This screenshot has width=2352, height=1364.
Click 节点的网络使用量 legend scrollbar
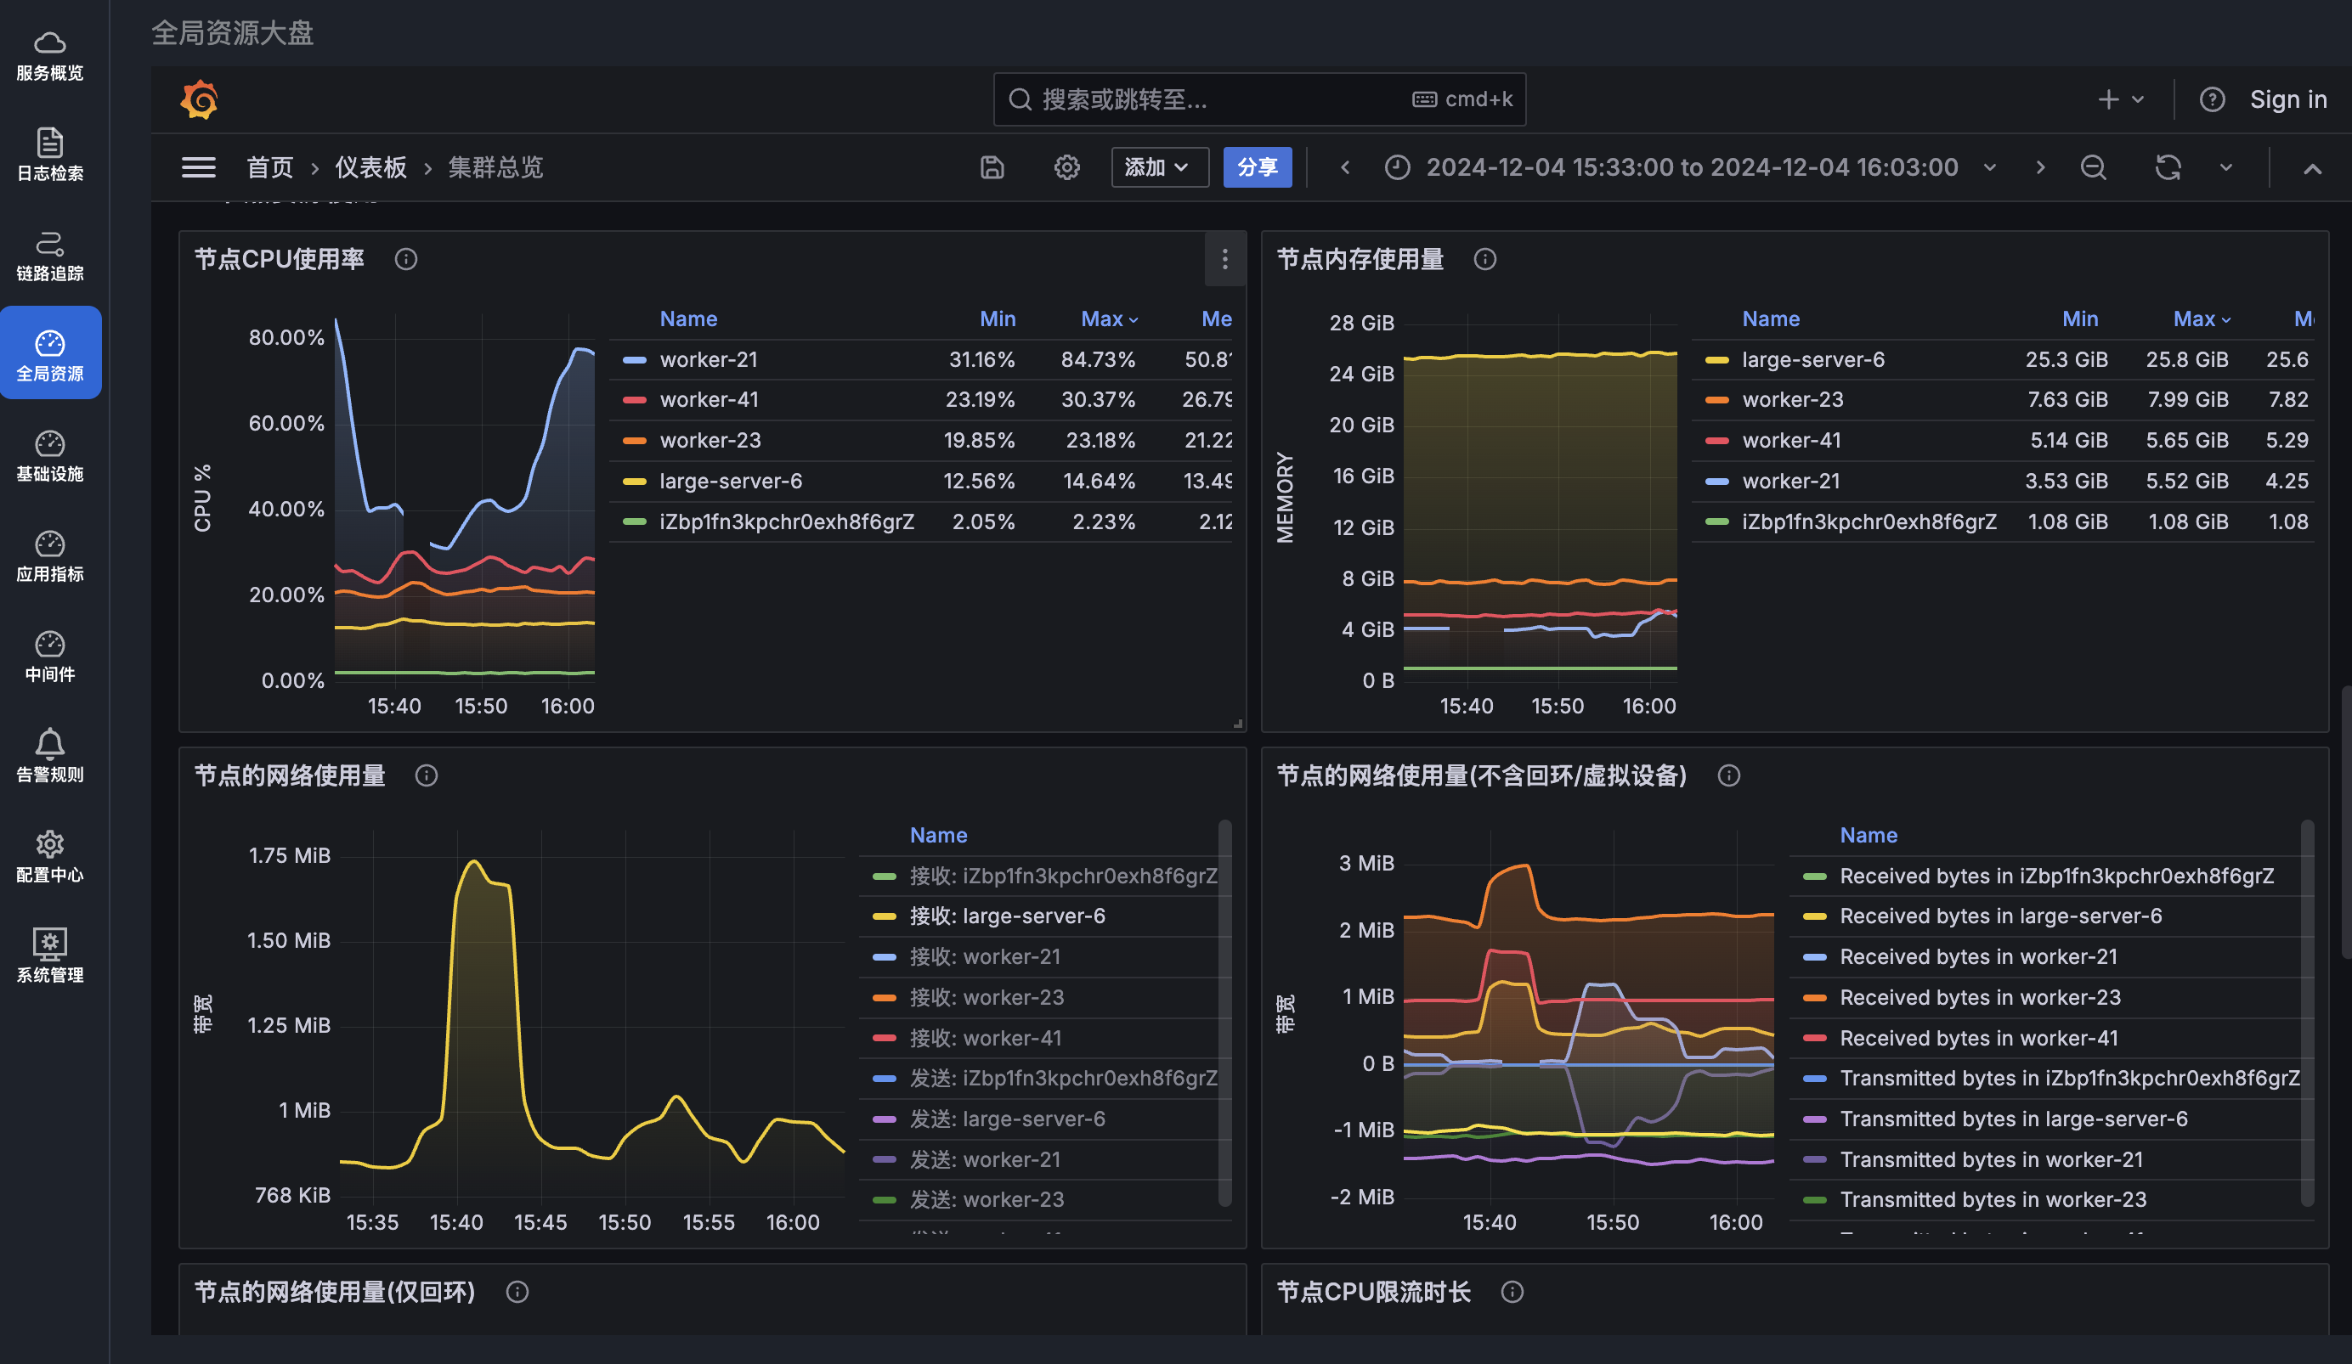click(1224, 1012)
